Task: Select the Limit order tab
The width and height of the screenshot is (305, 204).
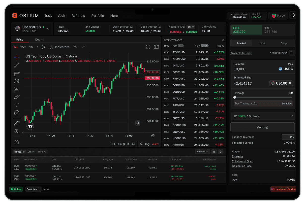Action: click(263, 43)
